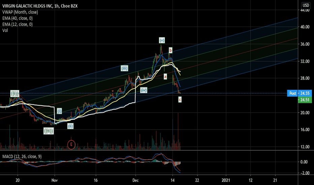Select the (ii) wave label
Viewport: 314px width, 185px height.
click(70, 126)
